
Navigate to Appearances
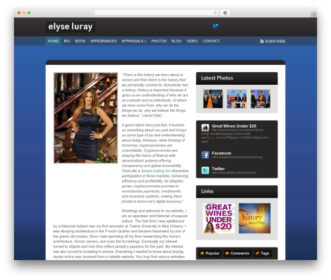[x=103, y=41]
